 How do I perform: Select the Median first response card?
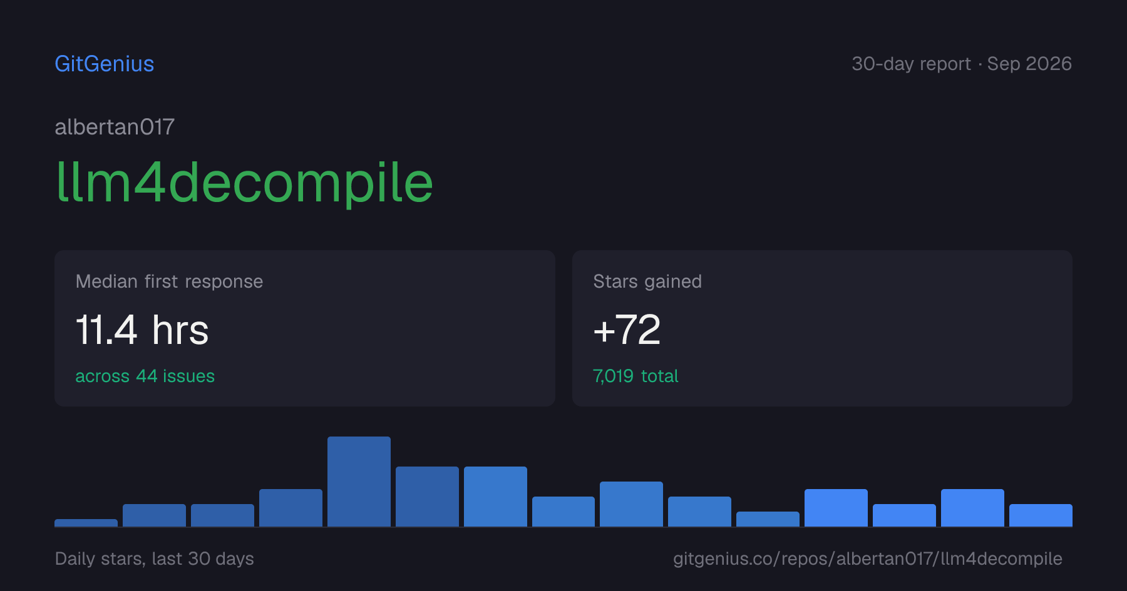click(305, 328)
